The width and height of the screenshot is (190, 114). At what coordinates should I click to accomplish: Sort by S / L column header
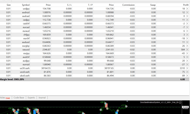(x=69, y=5)
